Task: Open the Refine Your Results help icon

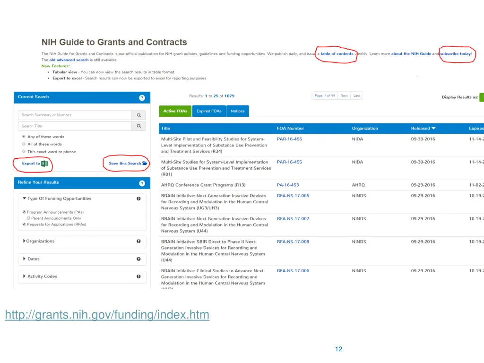Action: pos(142,183)
